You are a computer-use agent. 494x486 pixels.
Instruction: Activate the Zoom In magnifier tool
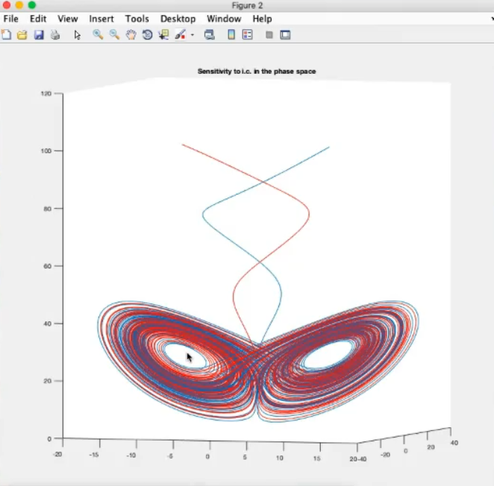pyautogui.click(x=98, y=34)
